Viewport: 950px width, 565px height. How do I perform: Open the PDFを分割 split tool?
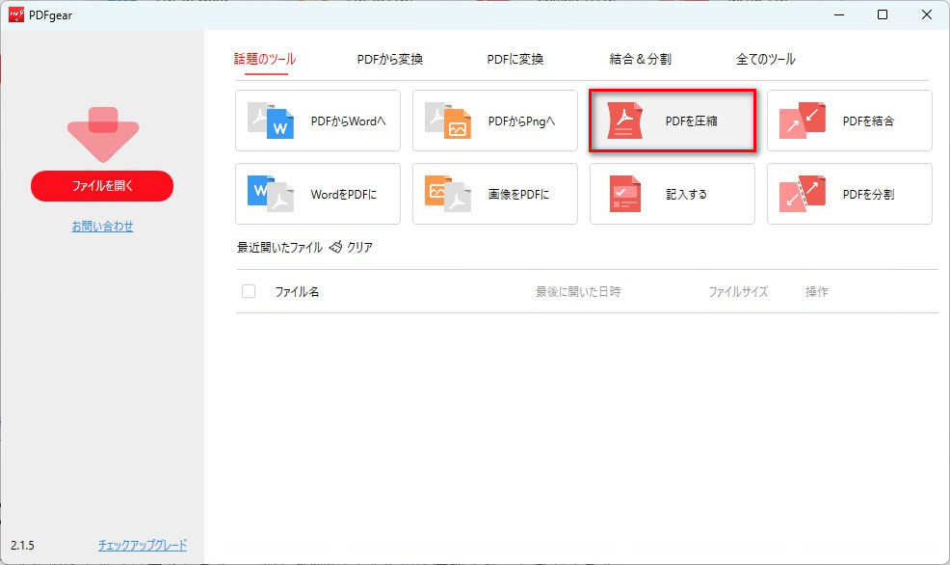[x=849, y=194]
